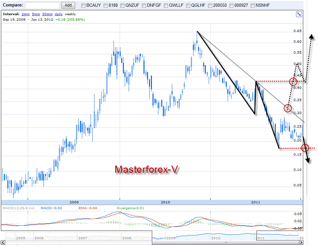Click the end date field Jan 13, 2012
The width and height of the screenshot is (318, 246).
42,19
